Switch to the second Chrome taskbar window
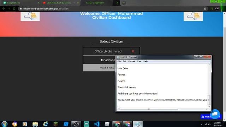 tap(127, 124)
